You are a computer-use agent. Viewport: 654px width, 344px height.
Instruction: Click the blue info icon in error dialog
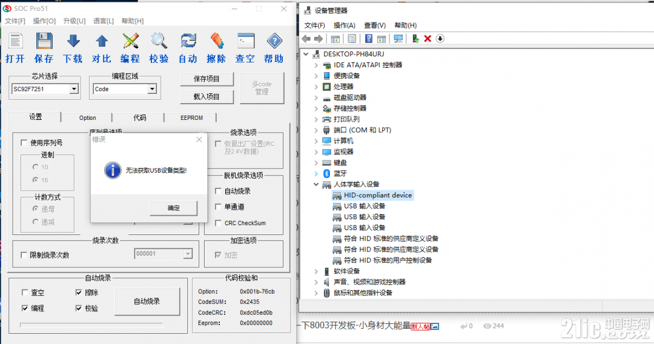pyautogui.click(x=113, y=171)
